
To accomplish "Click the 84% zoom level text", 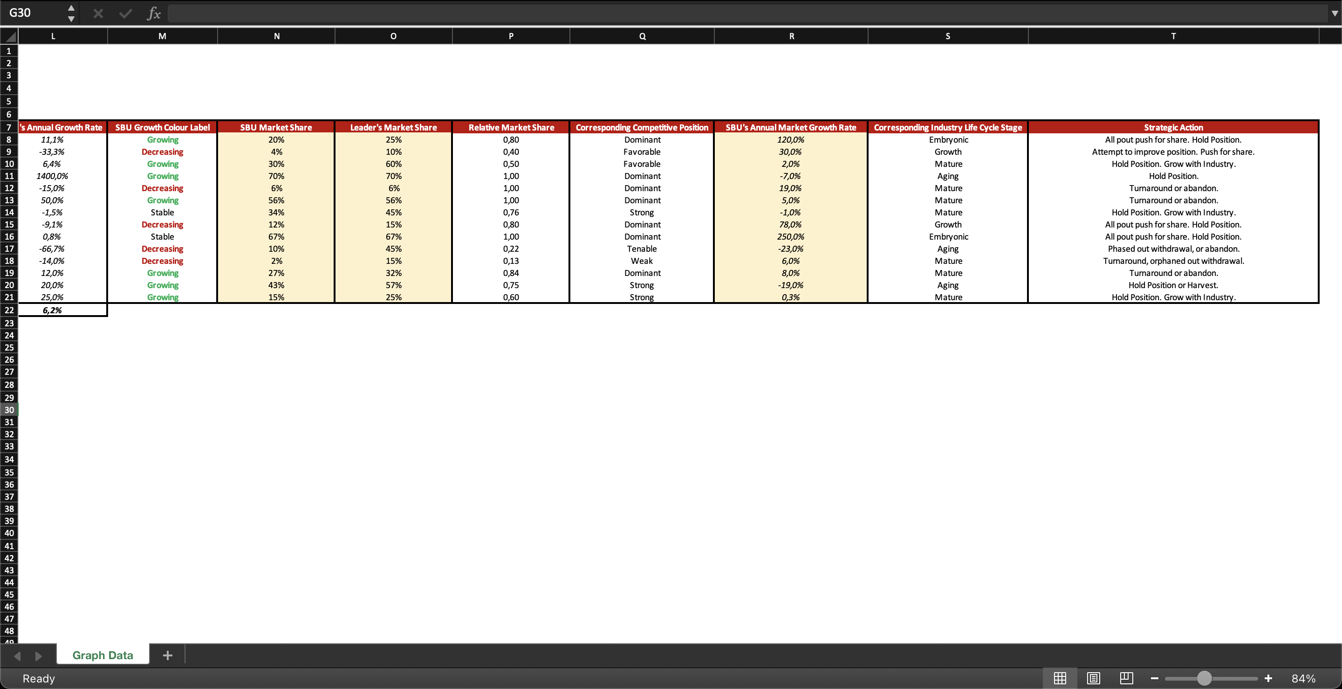I will (1303, 678).
